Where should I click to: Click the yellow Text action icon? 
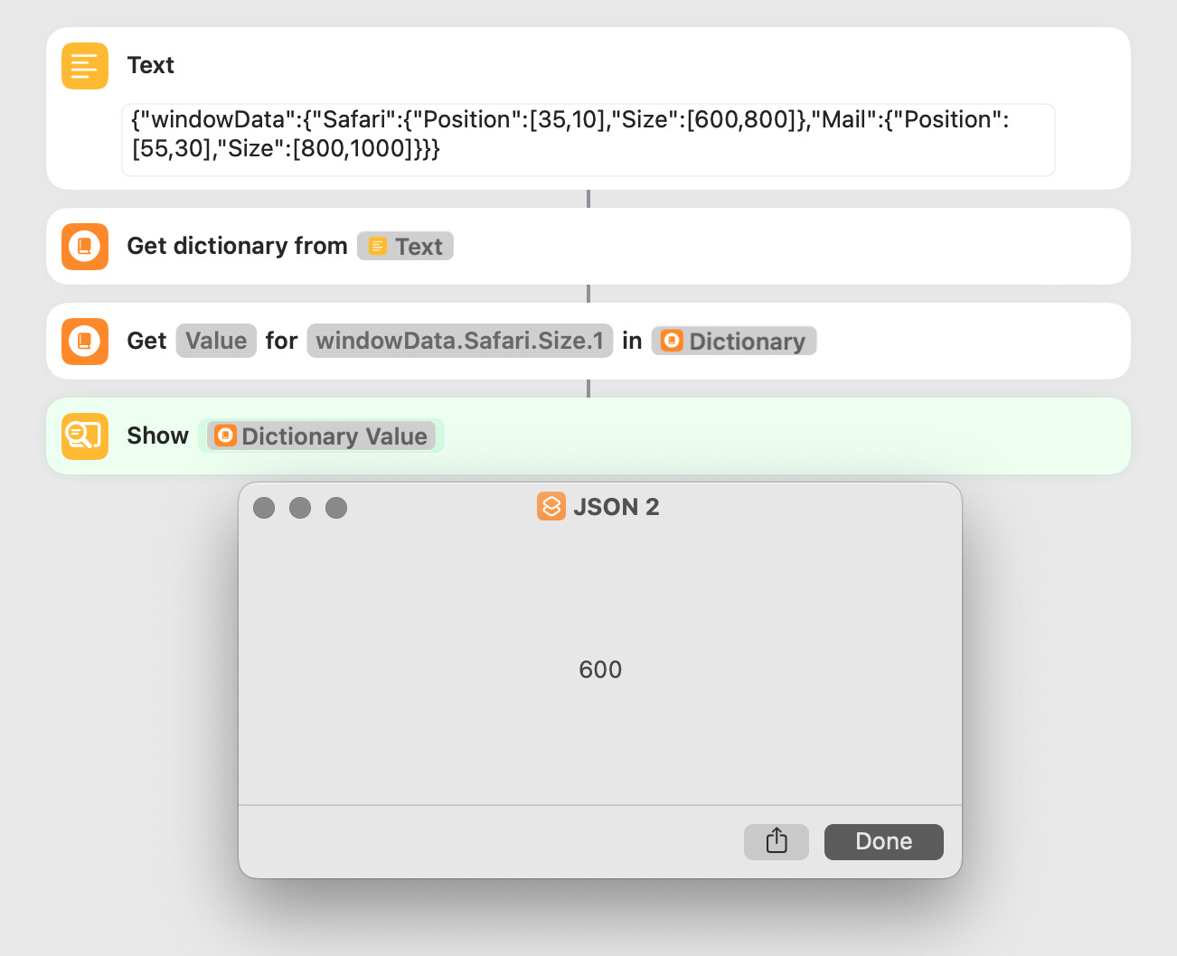point(85,66)
